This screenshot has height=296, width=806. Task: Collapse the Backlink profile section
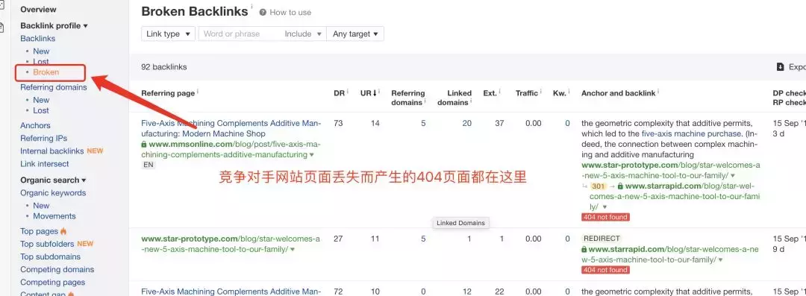click(54, 25)
